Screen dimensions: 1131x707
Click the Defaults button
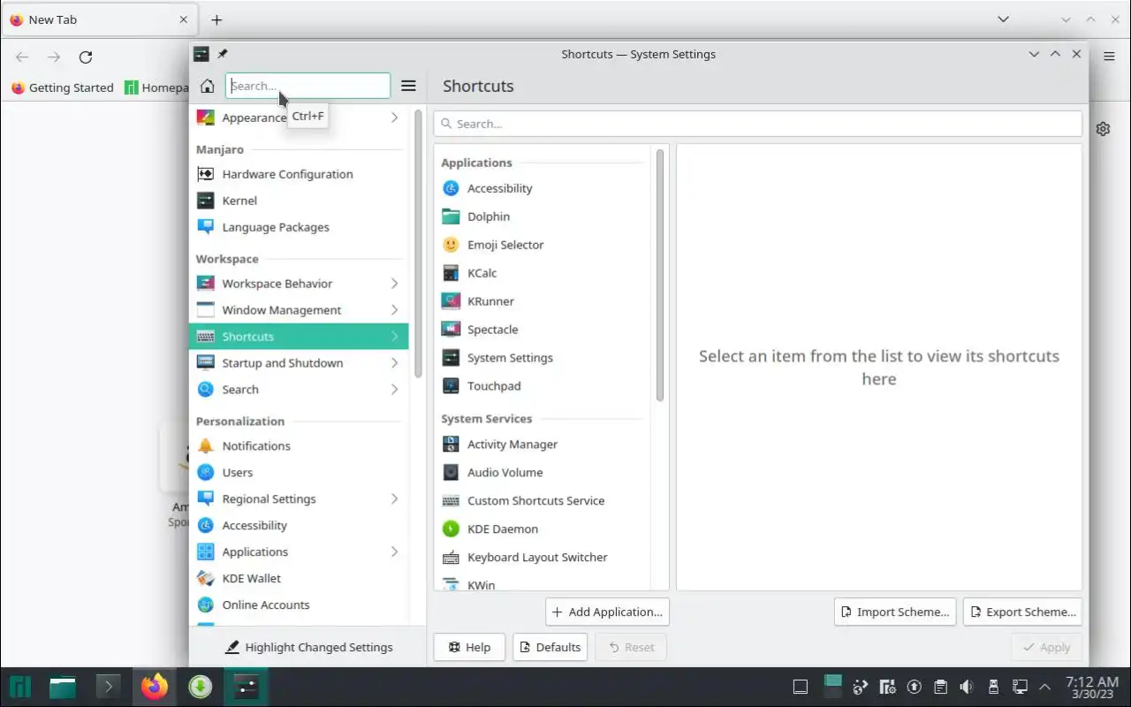pos(550,647)
